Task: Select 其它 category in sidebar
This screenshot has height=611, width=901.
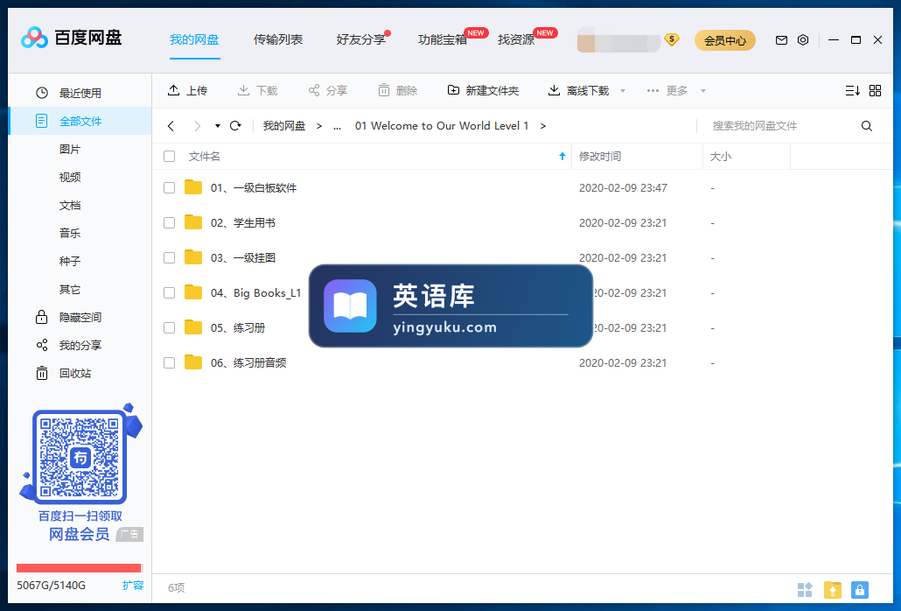Action: (70, 289)
